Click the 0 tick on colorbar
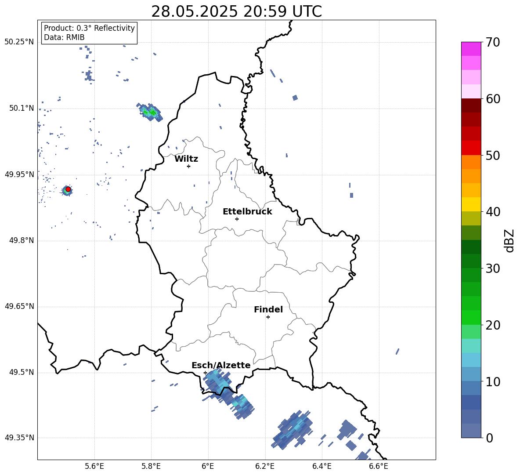The height and width of the screenshot is (475, 520). pos(489,438)
